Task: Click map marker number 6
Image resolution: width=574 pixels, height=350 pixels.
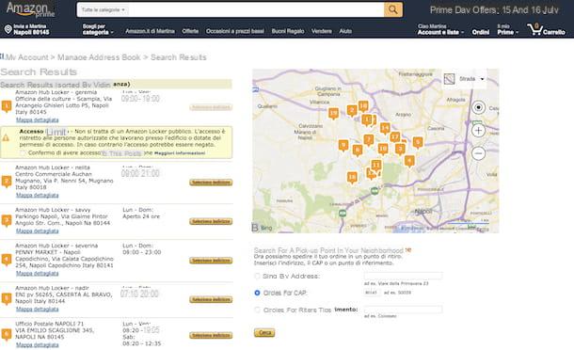Action: (x=358, y=151)
